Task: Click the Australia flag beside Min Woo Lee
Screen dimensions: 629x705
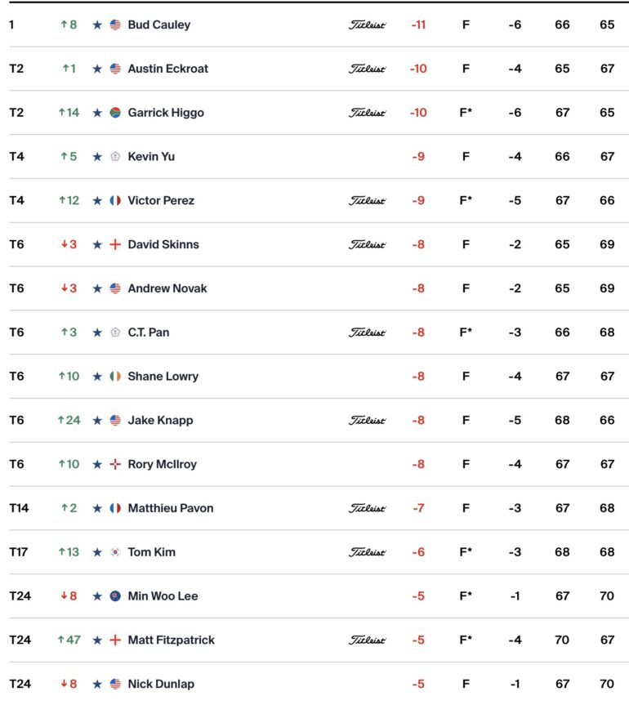Action: (115, 596)
